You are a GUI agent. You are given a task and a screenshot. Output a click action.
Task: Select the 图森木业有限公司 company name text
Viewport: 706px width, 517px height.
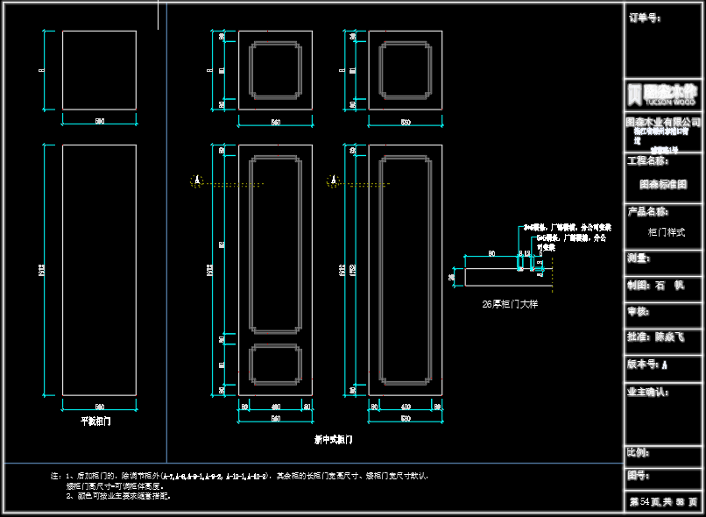click(x=663, y=121)
